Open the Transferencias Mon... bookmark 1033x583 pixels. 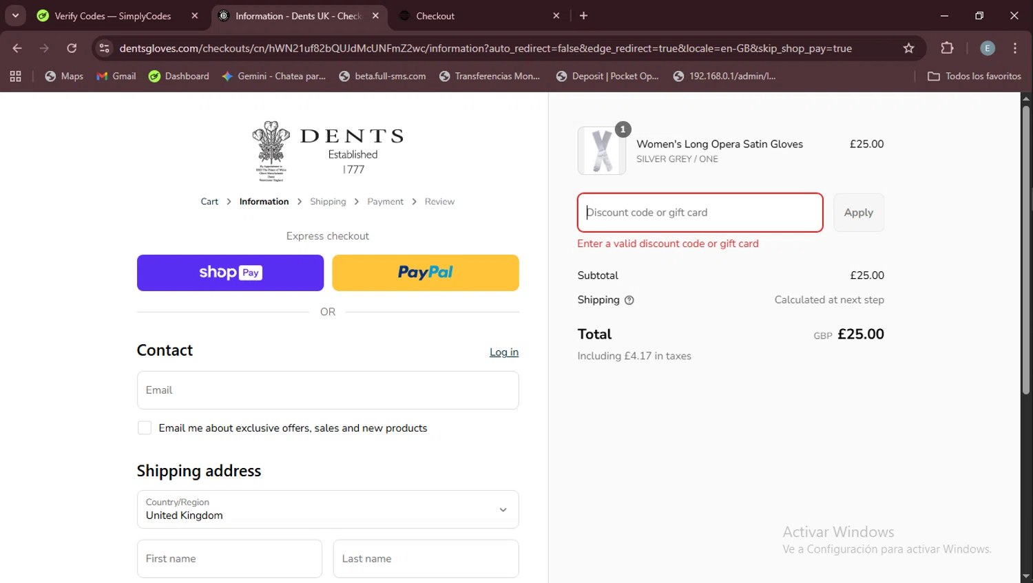(490, 76)
